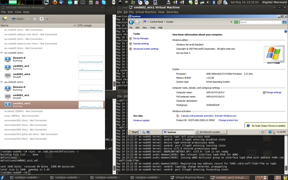This screenshot has height=180, width=288.
Task: Click System taskbar button in guest
Action: [178, 132]
